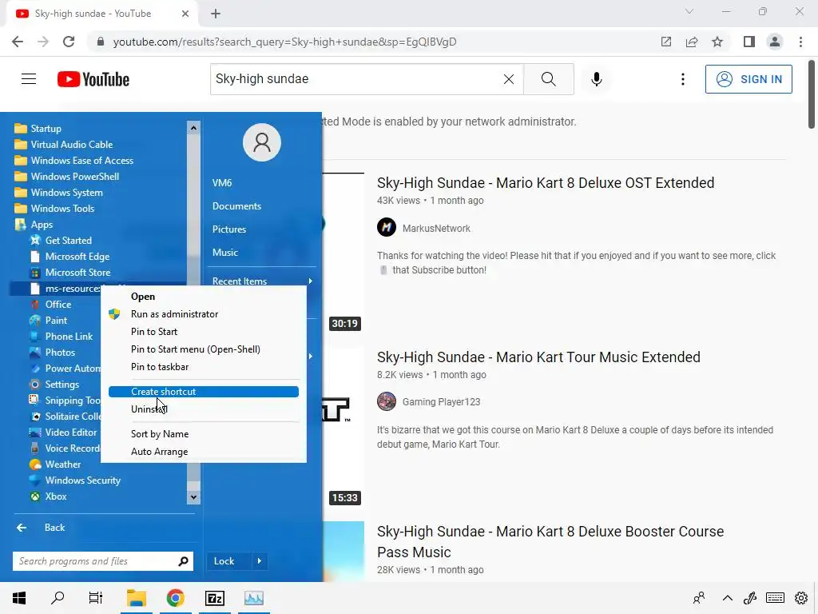Open Windows Start button

tap(19, 598)
